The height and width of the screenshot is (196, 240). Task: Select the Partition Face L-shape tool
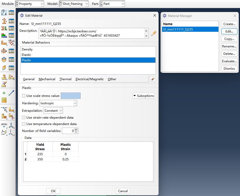pyautogui.click(x=11, y=109)
